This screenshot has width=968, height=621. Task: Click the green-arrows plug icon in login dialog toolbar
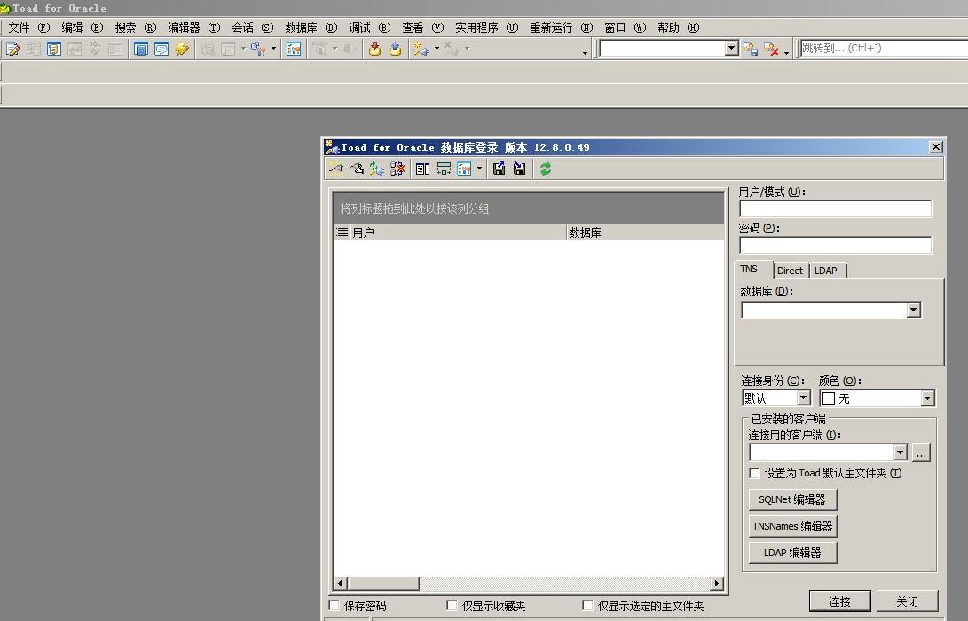[377, 169]
